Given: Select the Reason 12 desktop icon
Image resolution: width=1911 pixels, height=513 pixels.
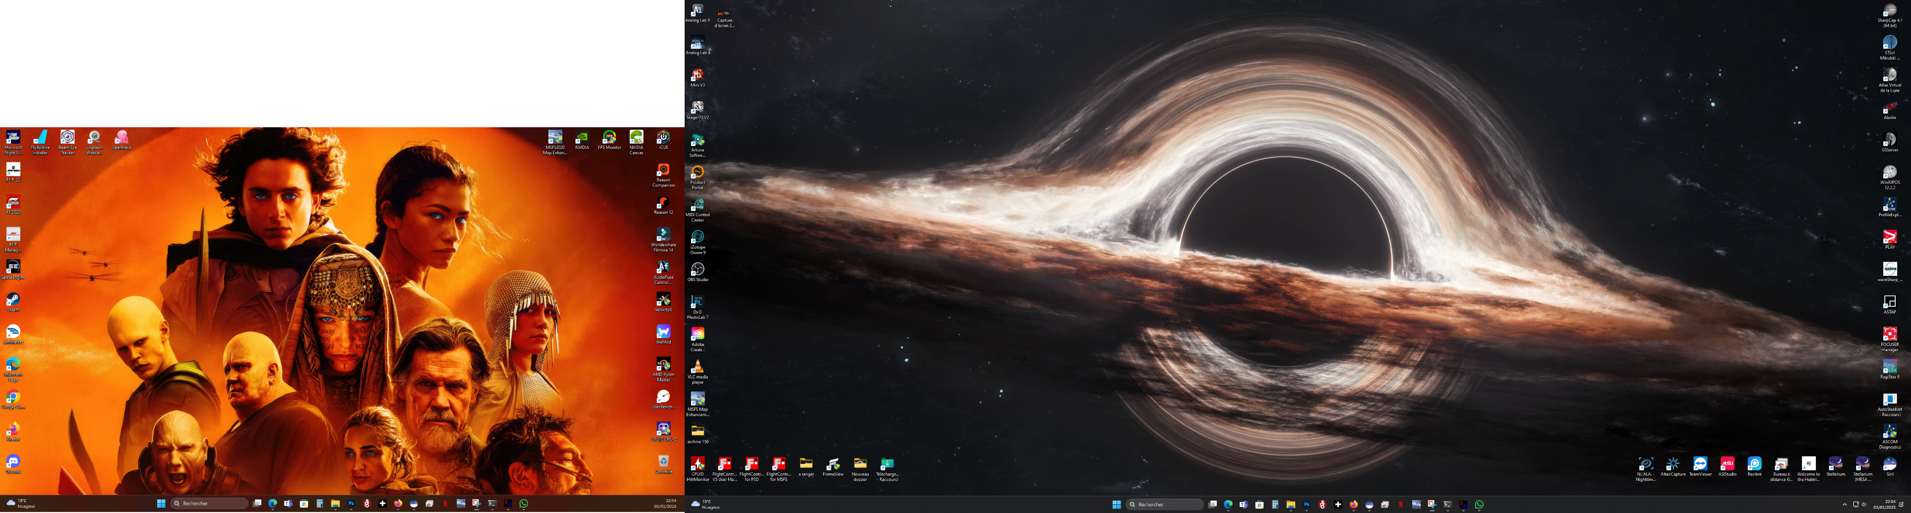Looking at the screenshot, I should [x=663, y=205].
